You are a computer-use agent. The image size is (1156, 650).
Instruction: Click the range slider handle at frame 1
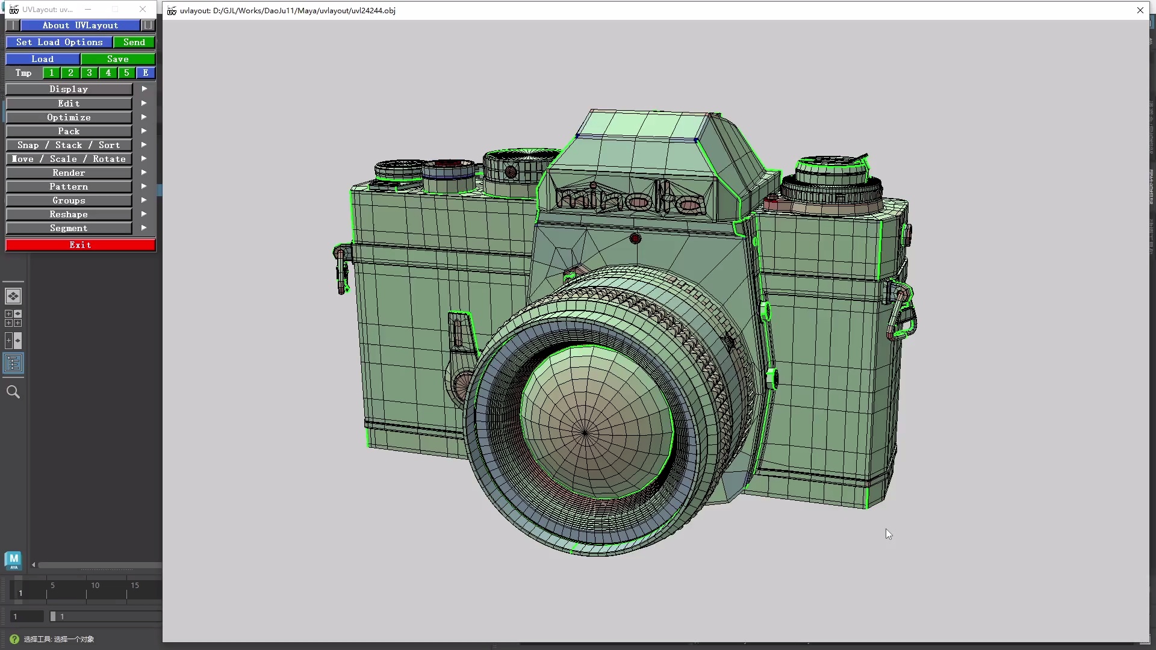(53, 616)
